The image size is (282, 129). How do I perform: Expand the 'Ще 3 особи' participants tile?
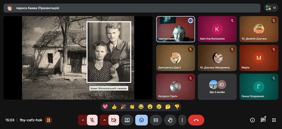tap(217, 87)
